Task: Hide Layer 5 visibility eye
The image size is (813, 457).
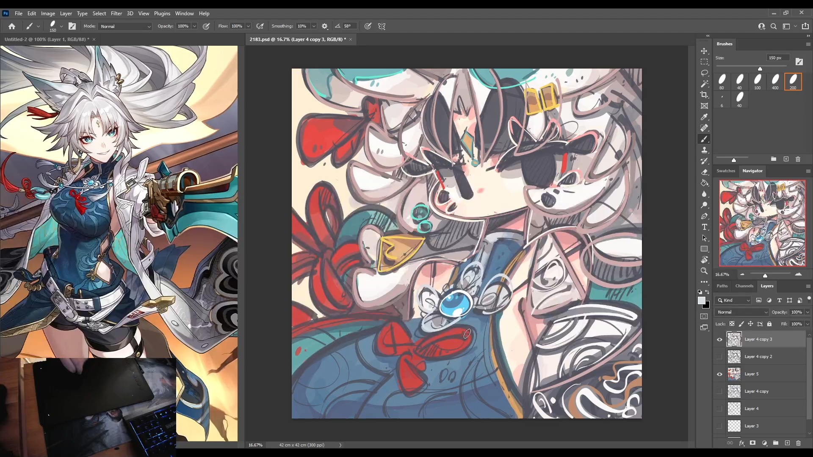Action: [719, 374]
